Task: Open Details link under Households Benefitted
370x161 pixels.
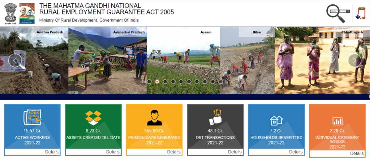Action: click(x=296, y=152)
